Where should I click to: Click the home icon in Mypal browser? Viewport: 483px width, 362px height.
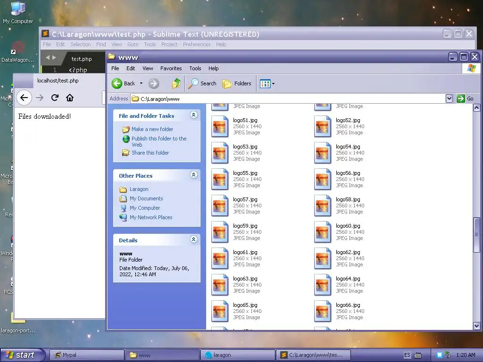pyautogui.click(x=70, y=98)
